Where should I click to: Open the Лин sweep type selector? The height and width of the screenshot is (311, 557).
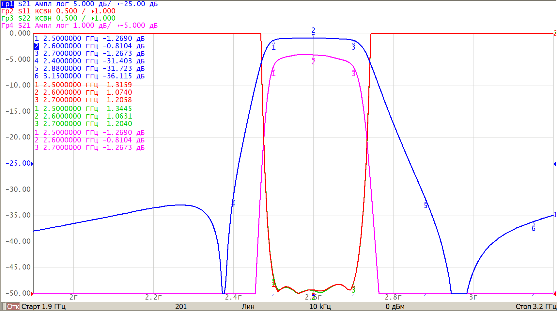tap(248, 306)
